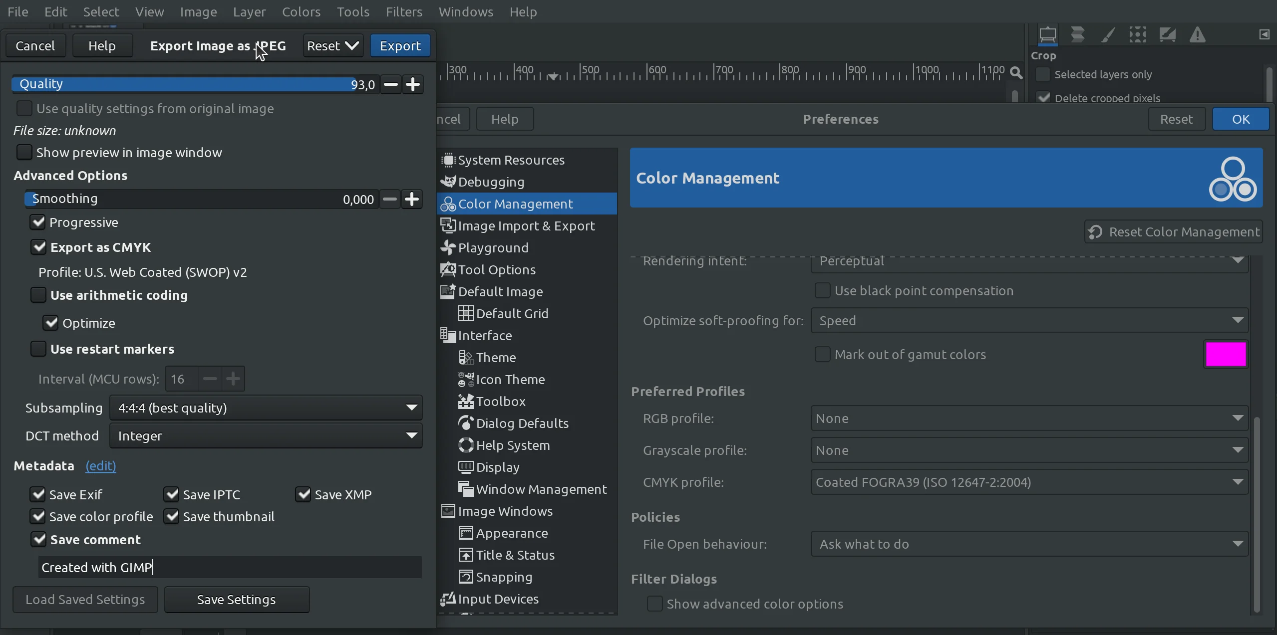Open File Open behaviour dropdown
This screenshot has width=1277, height=635.
coord(1029,544)
